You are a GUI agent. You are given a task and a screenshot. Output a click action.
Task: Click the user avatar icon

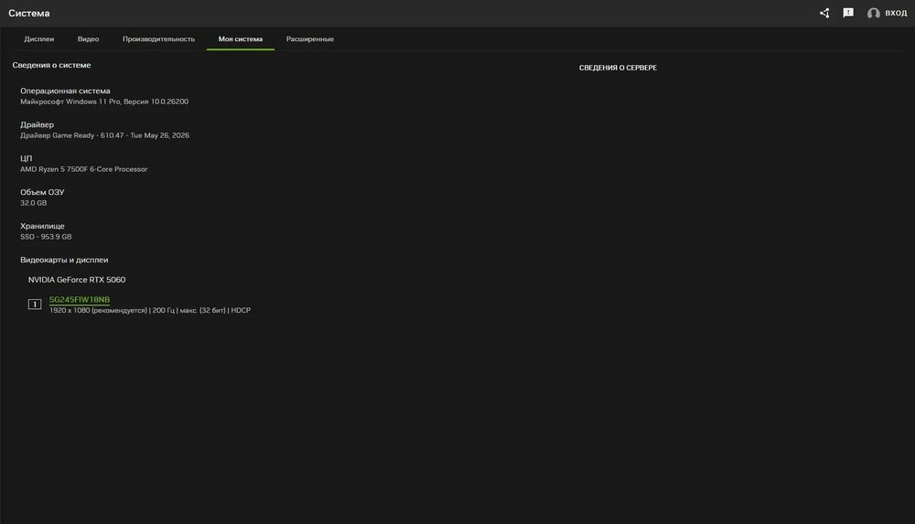tap(873, 13)
